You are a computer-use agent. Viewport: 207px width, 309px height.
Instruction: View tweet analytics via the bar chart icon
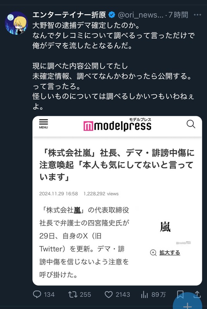(x=144, y=295)
